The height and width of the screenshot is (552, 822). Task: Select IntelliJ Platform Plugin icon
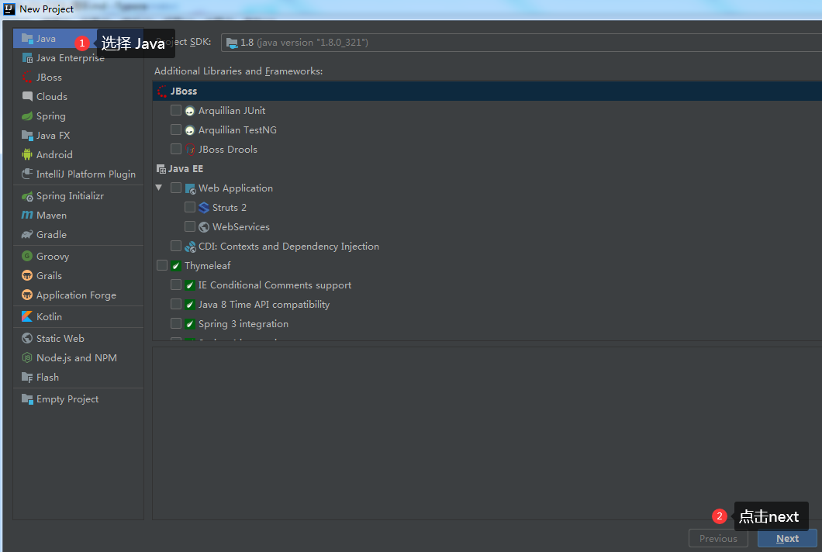pyautogui.click(x=27, y=174)
